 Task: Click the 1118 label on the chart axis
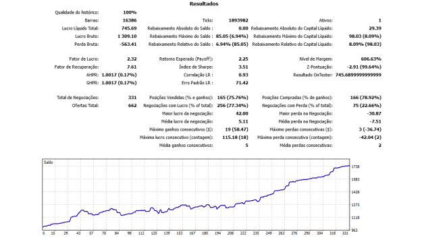point(356,218)
